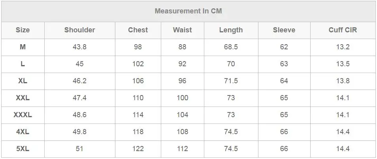Select chest value 102 in L row
Viewport: 377px width, 159px height.
coord(138,64)
